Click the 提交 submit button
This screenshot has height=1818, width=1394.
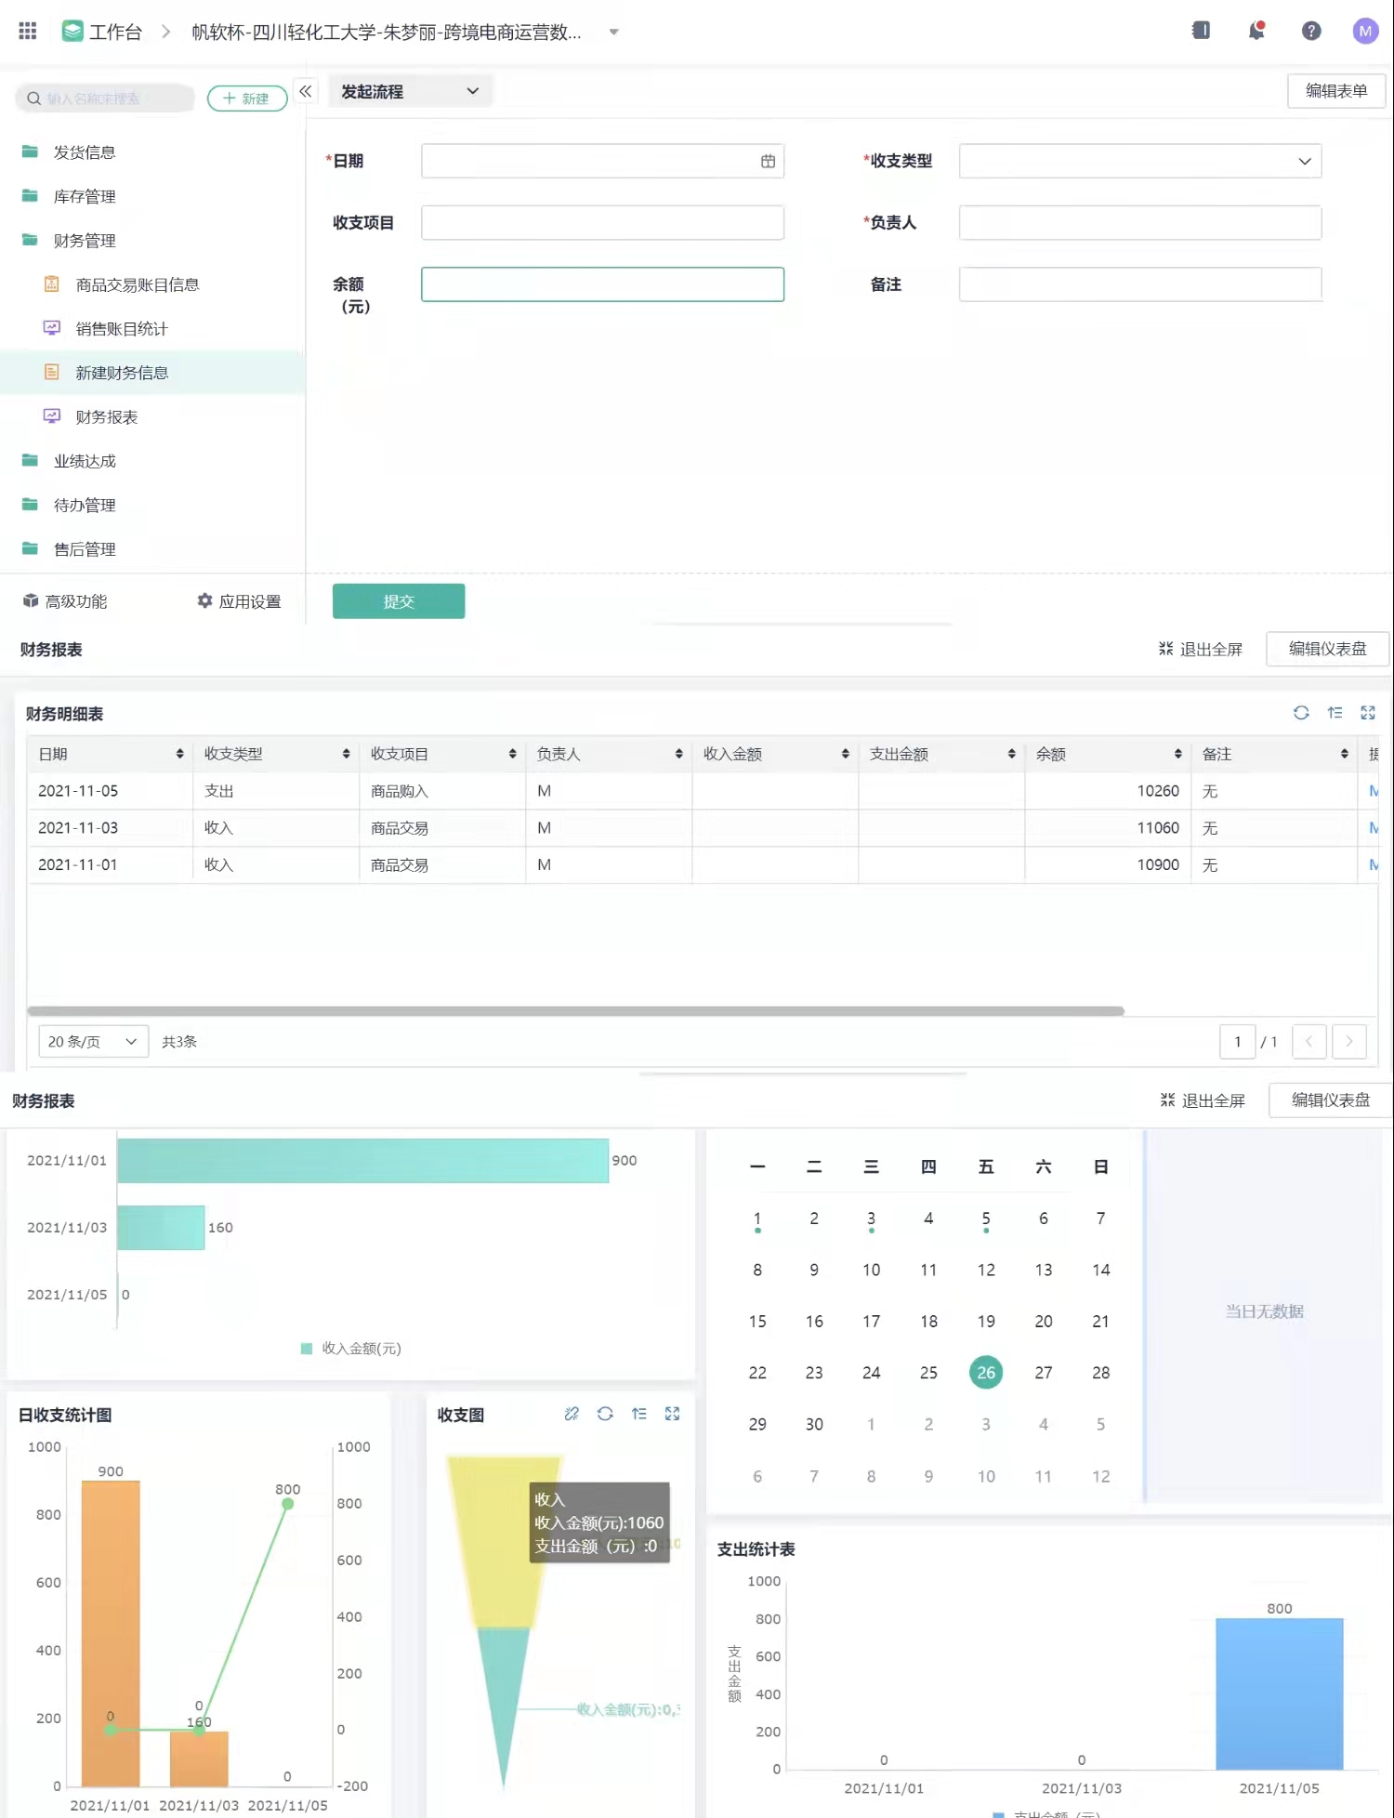tap(399, 601)
